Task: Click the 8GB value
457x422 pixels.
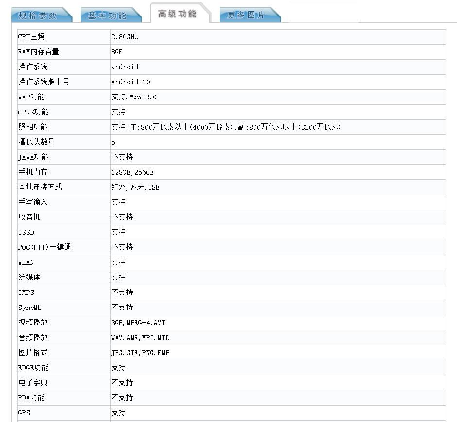Action: [117, 52]
